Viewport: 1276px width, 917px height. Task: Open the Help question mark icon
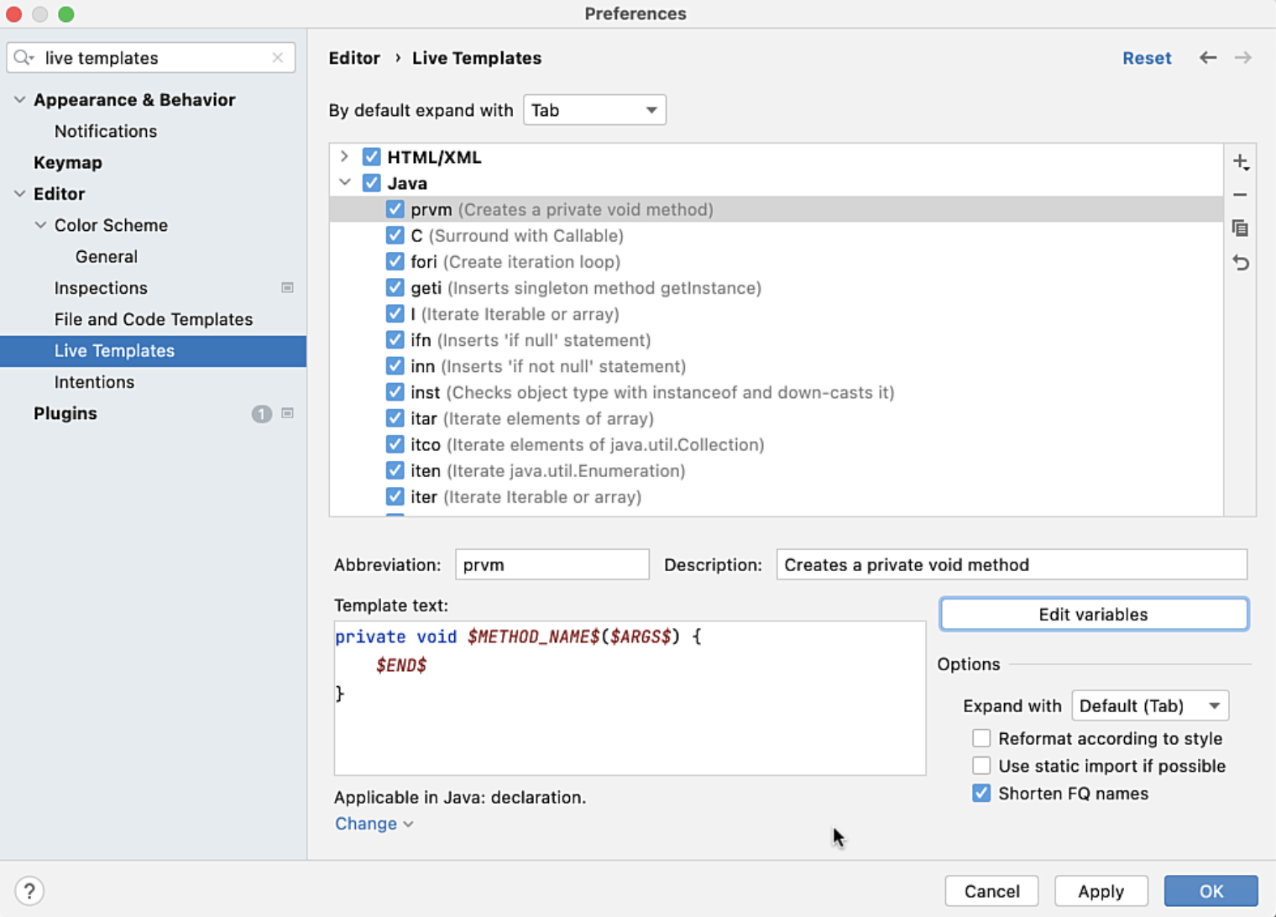[30, 890]
